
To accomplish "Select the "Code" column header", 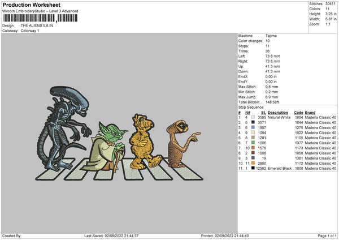I will (x=298, y=113).
